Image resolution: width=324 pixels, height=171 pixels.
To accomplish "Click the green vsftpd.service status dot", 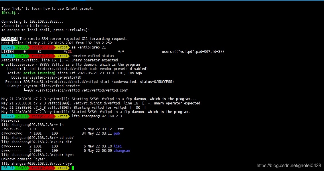I will tap(3, 65).
